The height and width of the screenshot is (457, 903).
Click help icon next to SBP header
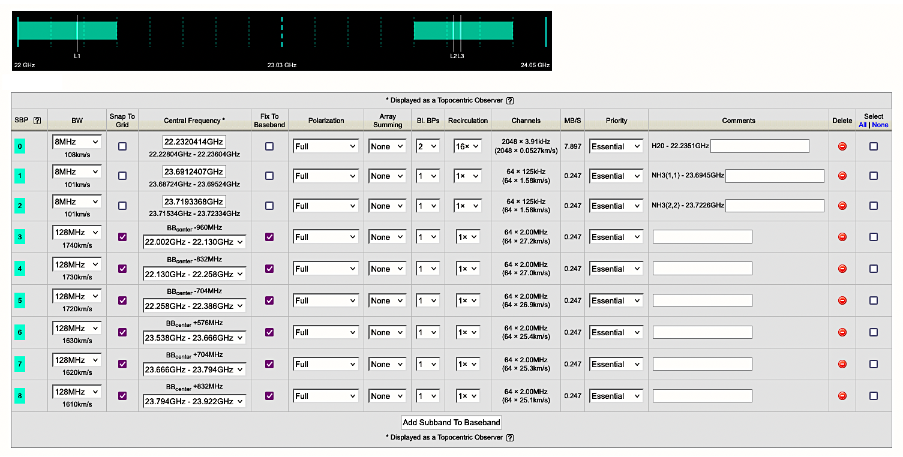point(37,121)
